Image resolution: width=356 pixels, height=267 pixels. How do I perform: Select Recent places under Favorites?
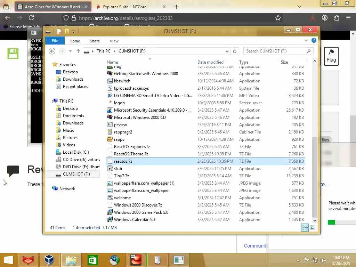point(75,87)
